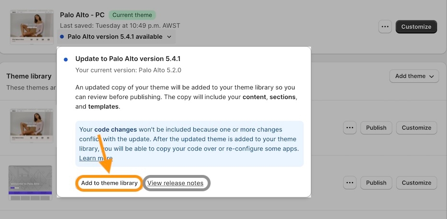Follow the Learn more link
This screenshot has height=219, width=447.
(96, 158)
